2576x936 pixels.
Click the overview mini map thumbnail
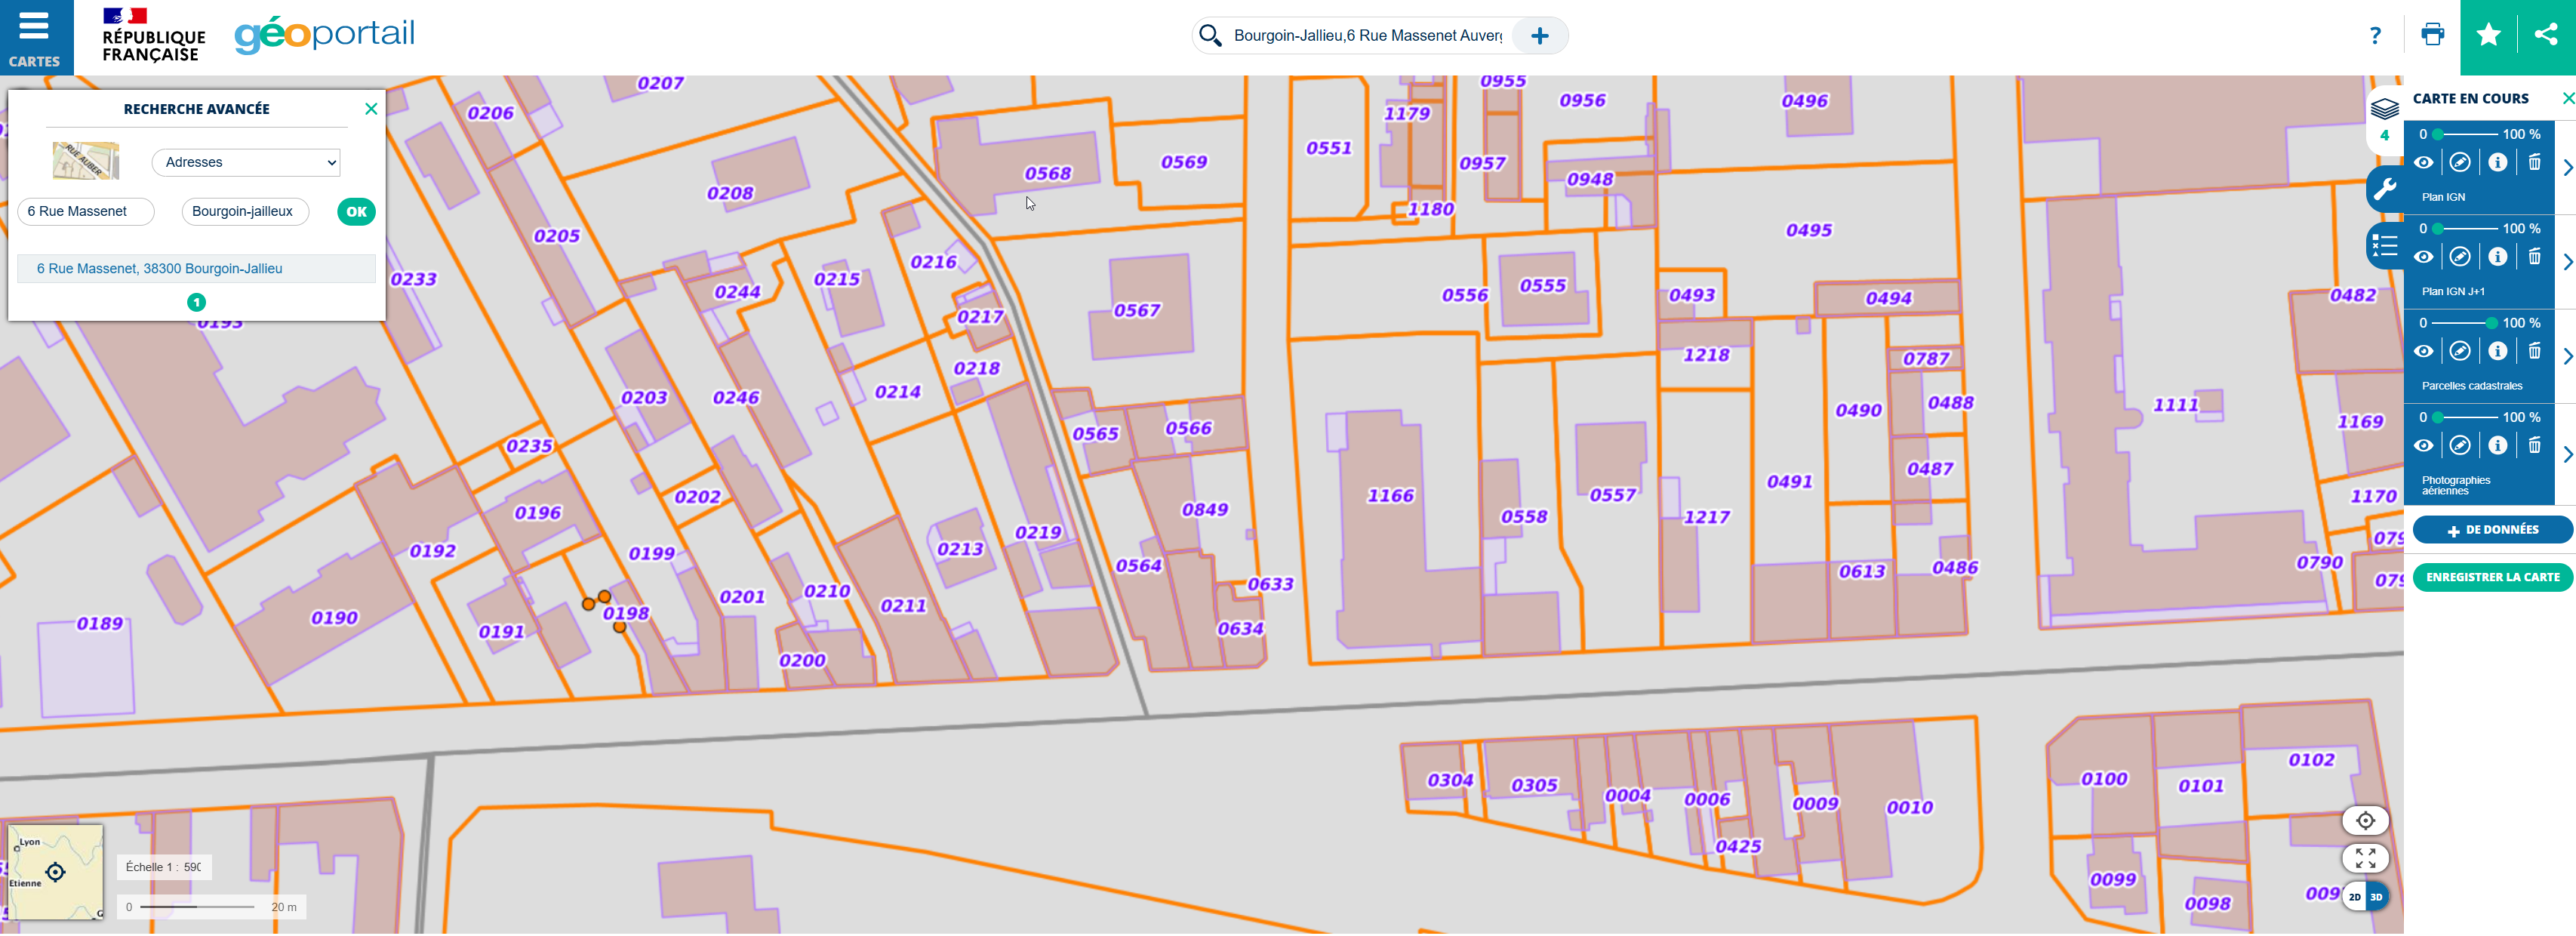55,871
